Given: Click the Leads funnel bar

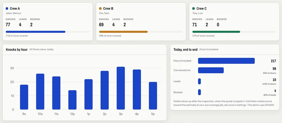Looking at the screenshot, I should point(200,81).
